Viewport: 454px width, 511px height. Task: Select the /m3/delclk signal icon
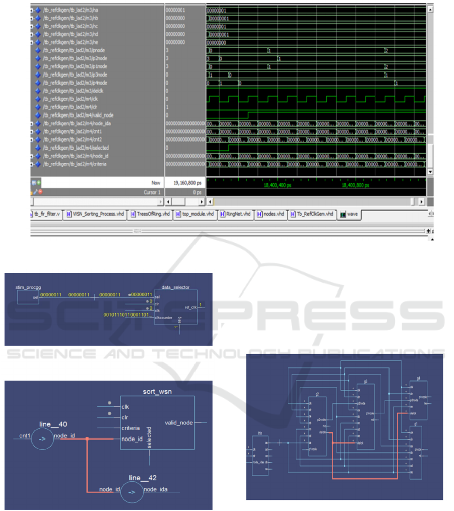pos(38,91)
